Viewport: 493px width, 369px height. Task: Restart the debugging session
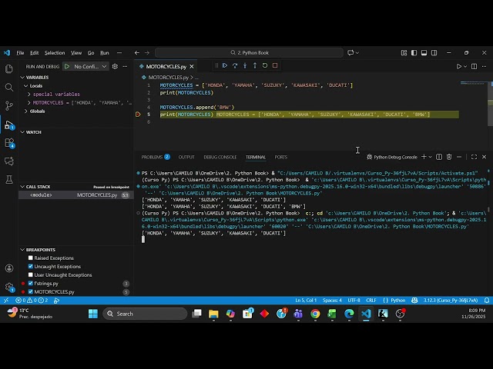click(x=265, y=65)
